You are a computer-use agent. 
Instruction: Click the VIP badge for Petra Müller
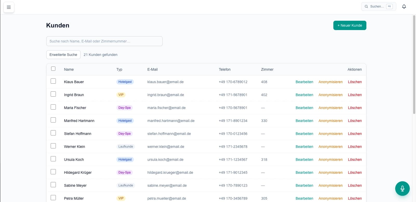click(x=121, y=198)
